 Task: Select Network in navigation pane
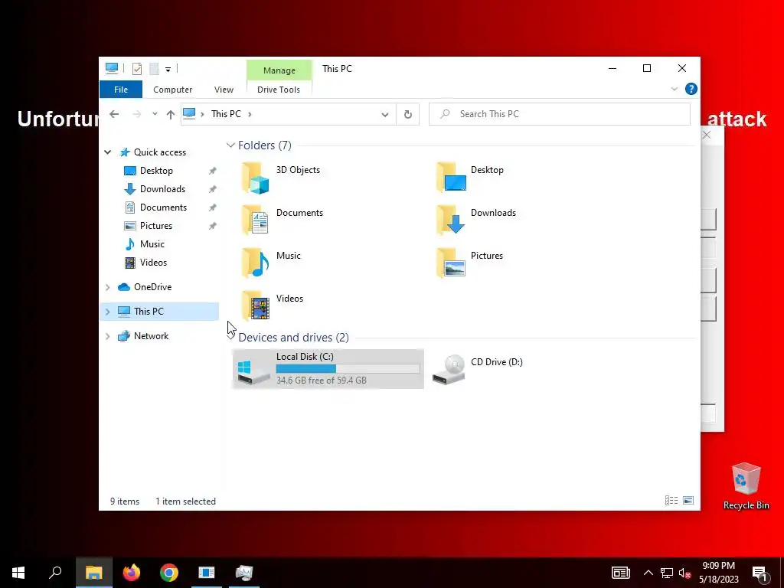(x=151, y=336)
